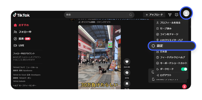Click the profile avatar icon
This screenshot has height=100, width=202.
[x=186, y=13]
